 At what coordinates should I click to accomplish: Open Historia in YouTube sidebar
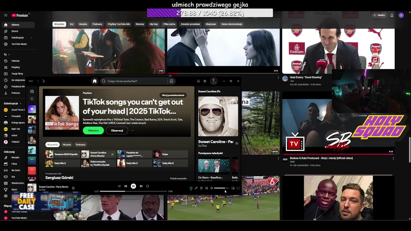(15, 61)
